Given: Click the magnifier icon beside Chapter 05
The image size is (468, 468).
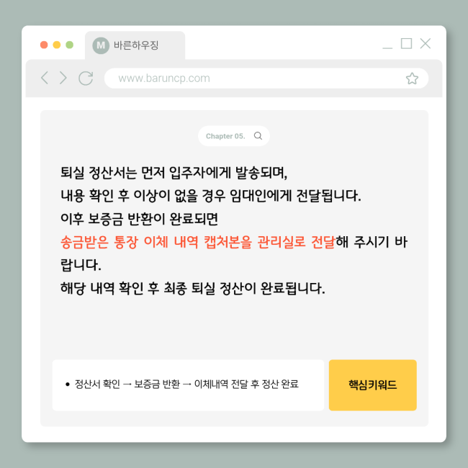Looking at the screenshot, I should [x=258, y=136].
